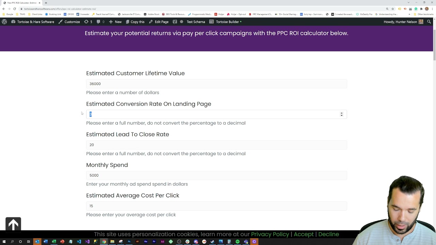Image resolution: width=436 pixels, height=245 pixels.
Task: Select the Free PPC ROI Calculator tab
Action: [21, 3]
